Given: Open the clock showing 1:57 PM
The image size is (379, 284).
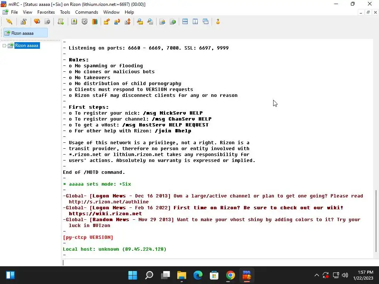Looking at the screenshot, I should (x=363, y=275).
